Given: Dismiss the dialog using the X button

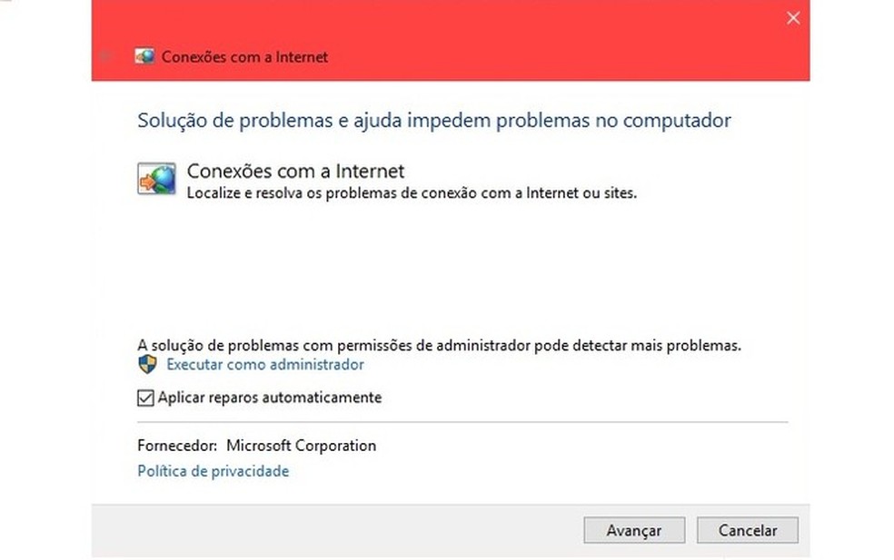Looking at the screenshot, I should [793, 17].
